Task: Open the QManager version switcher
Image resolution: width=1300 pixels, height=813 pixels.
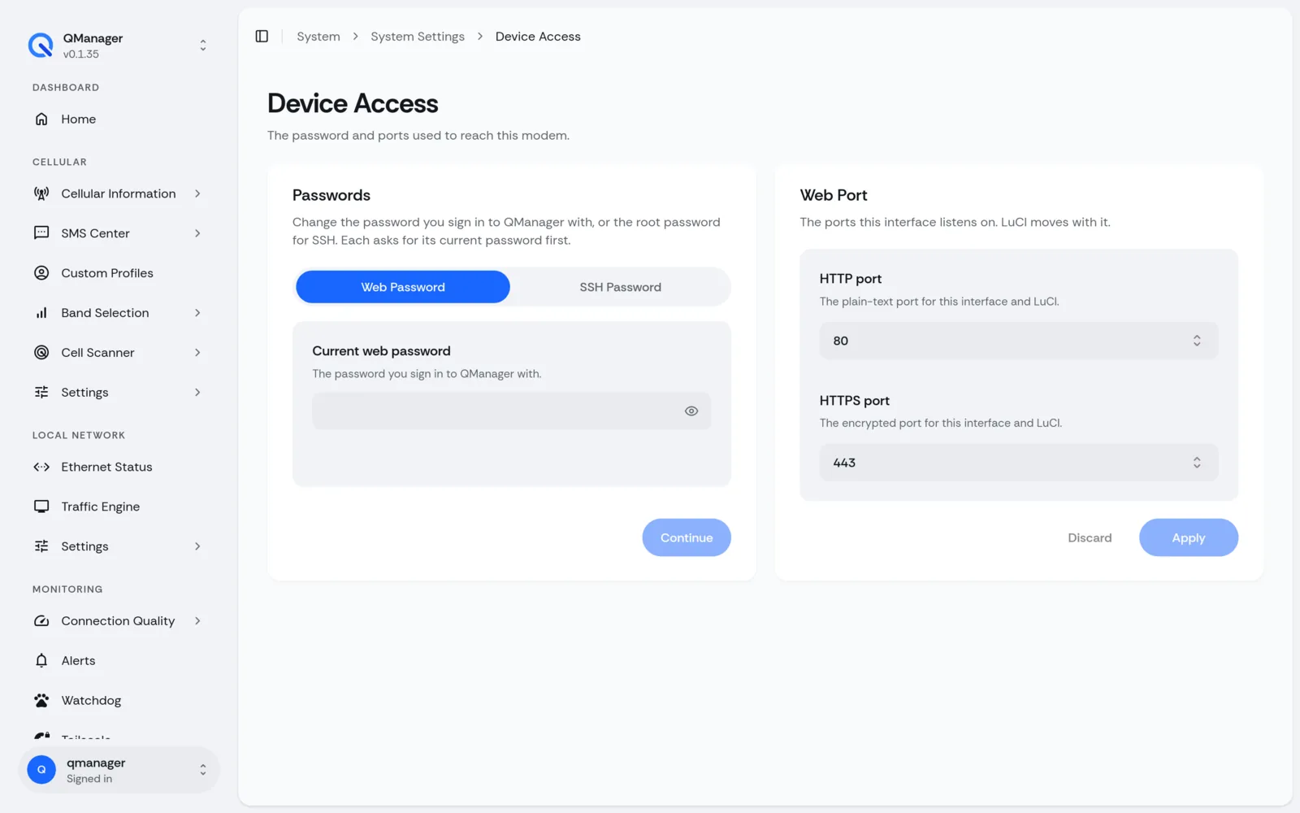Action: pos(203,46)
